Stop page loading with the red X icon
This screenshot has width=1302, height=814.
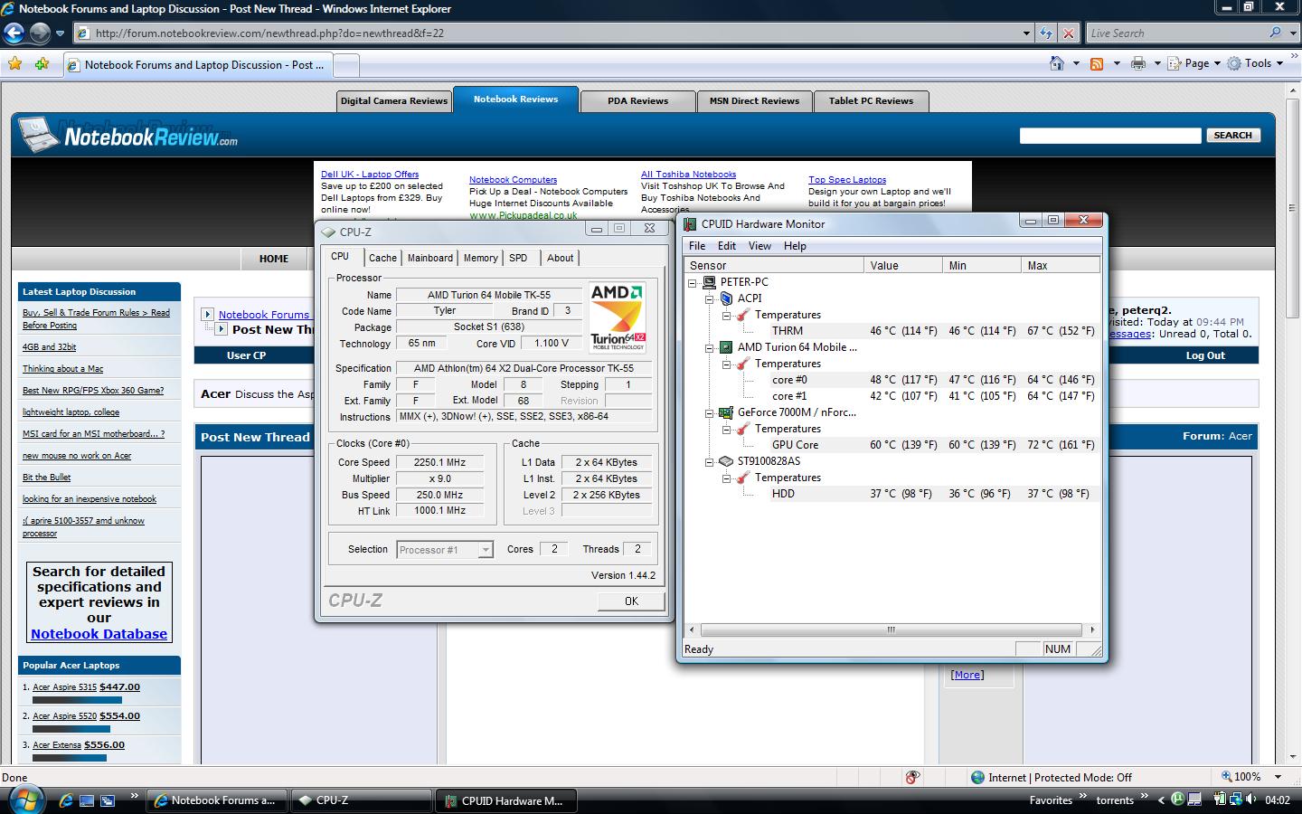[1069, 33]
